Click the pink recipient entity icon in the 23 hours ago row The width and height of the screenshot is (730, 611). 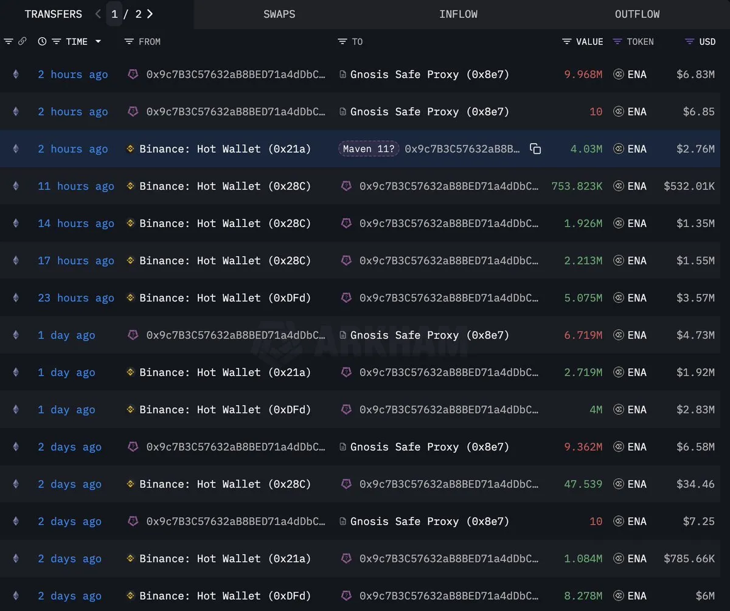(x=346, y=298)
